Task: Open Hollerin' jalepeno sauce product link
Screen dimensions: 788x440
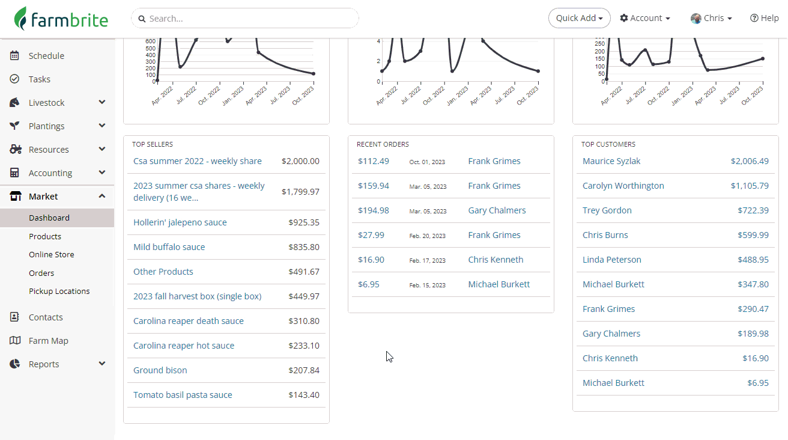Action: [180, 222]
